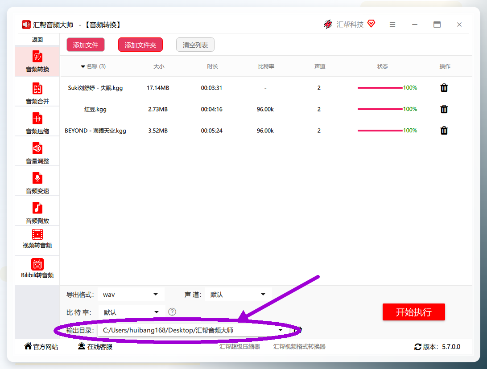
Task: Click the 声道 column header
Action: tap(320, 66)
